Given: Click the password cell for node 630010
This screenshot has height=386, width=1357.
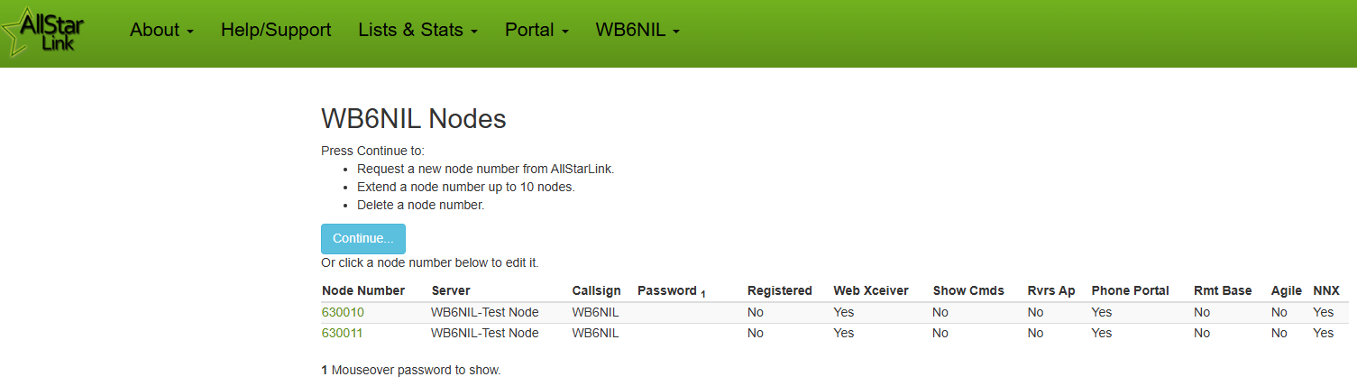Looking at the screenshot, I should (x=689, y=312).
